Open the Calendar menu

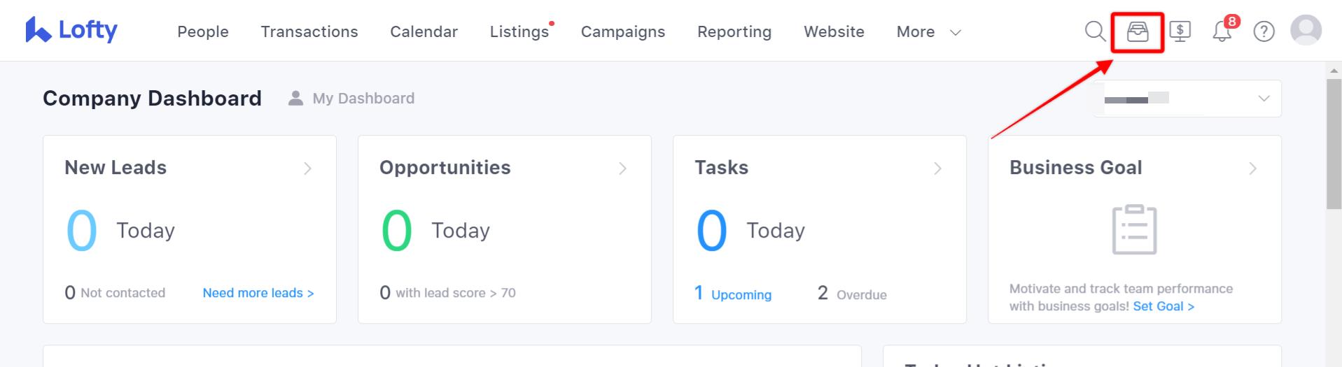tap(424, 31)
